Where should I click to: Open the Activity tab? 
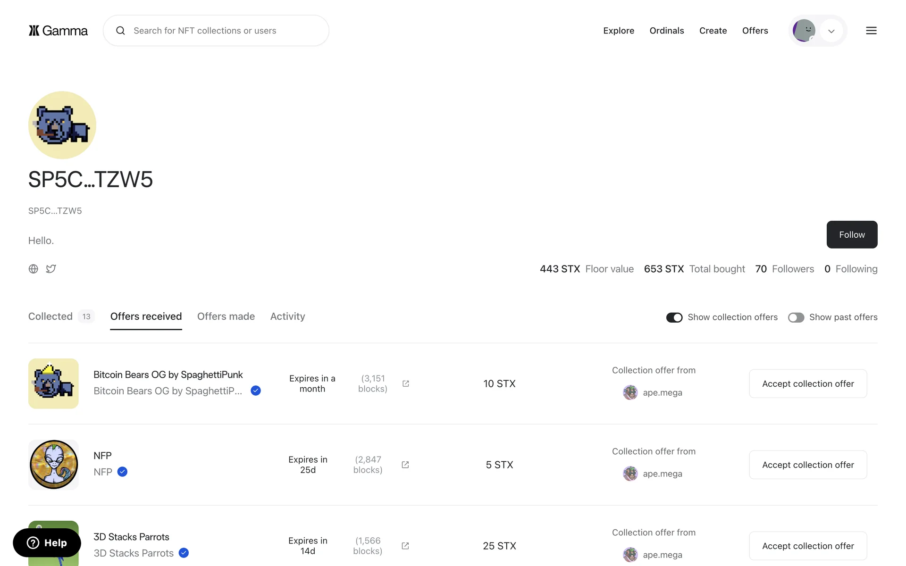click(x=287, y=316)
